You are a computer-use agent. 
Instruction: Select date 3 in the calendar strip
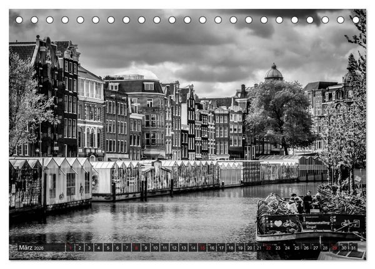tap(89, 248)
